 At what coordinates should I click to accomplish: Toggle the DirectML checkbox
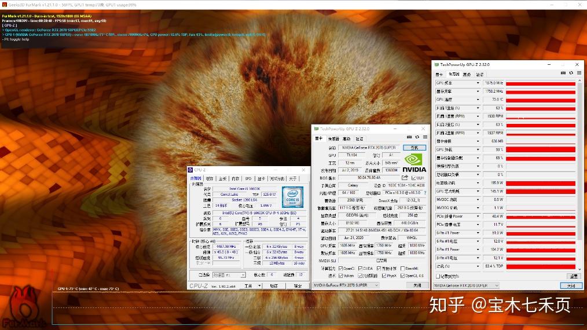pos(402,269)
